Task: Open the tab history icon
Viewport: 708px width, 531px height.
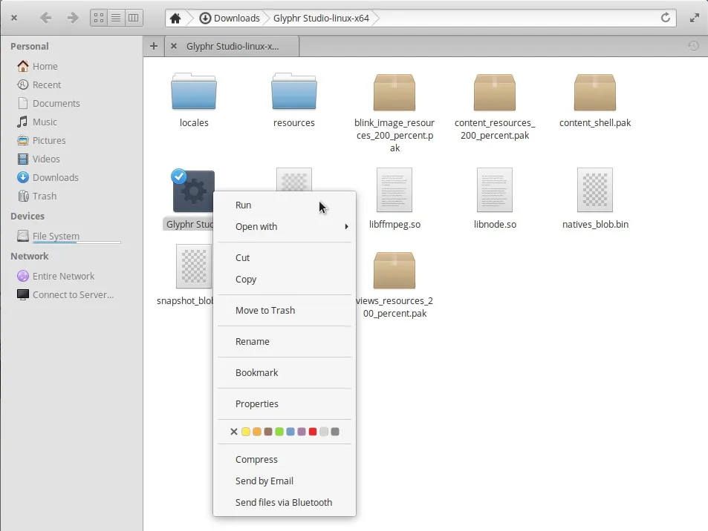Action: click(693, 46)
